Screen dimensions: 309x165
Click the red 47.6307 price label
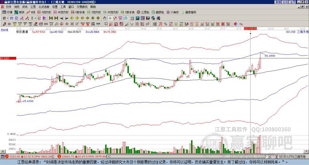point(8,58)
